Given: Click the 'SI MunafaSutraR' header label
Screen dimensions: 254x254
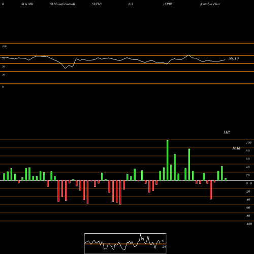Looking at the screenshot, I should [62, 4].
